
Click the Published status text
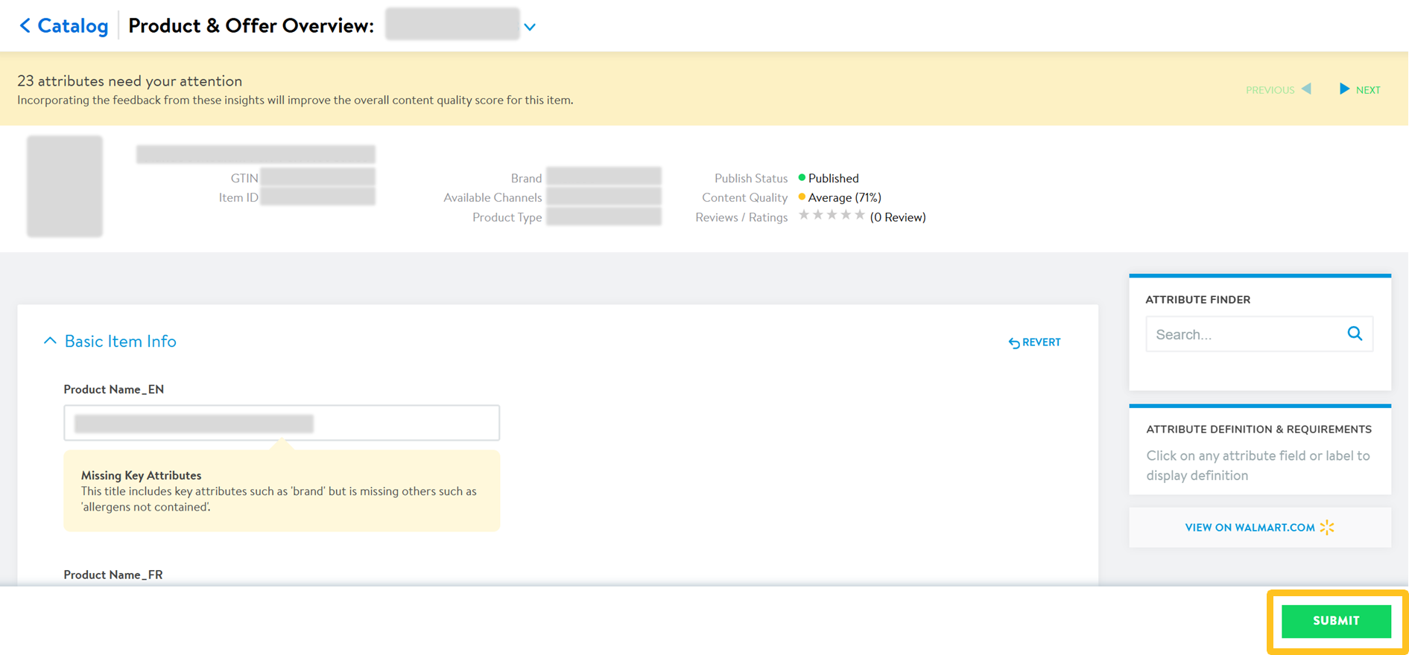[x=833, y=178]
